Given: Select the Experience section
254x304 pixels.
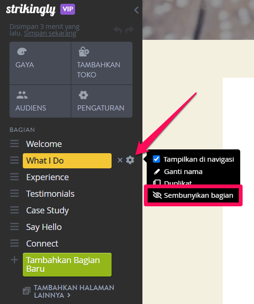Looking at the screenshot, I should (x=47, y=177).
